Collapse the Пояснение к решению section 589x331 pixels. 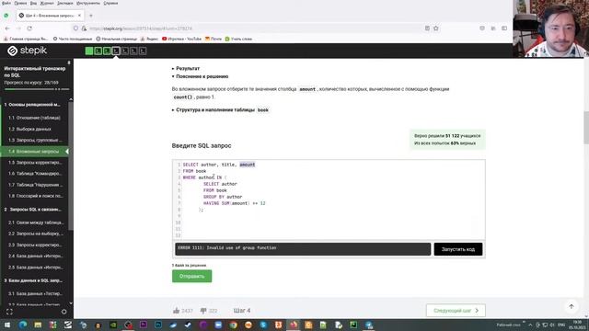[x=201, y=76]
